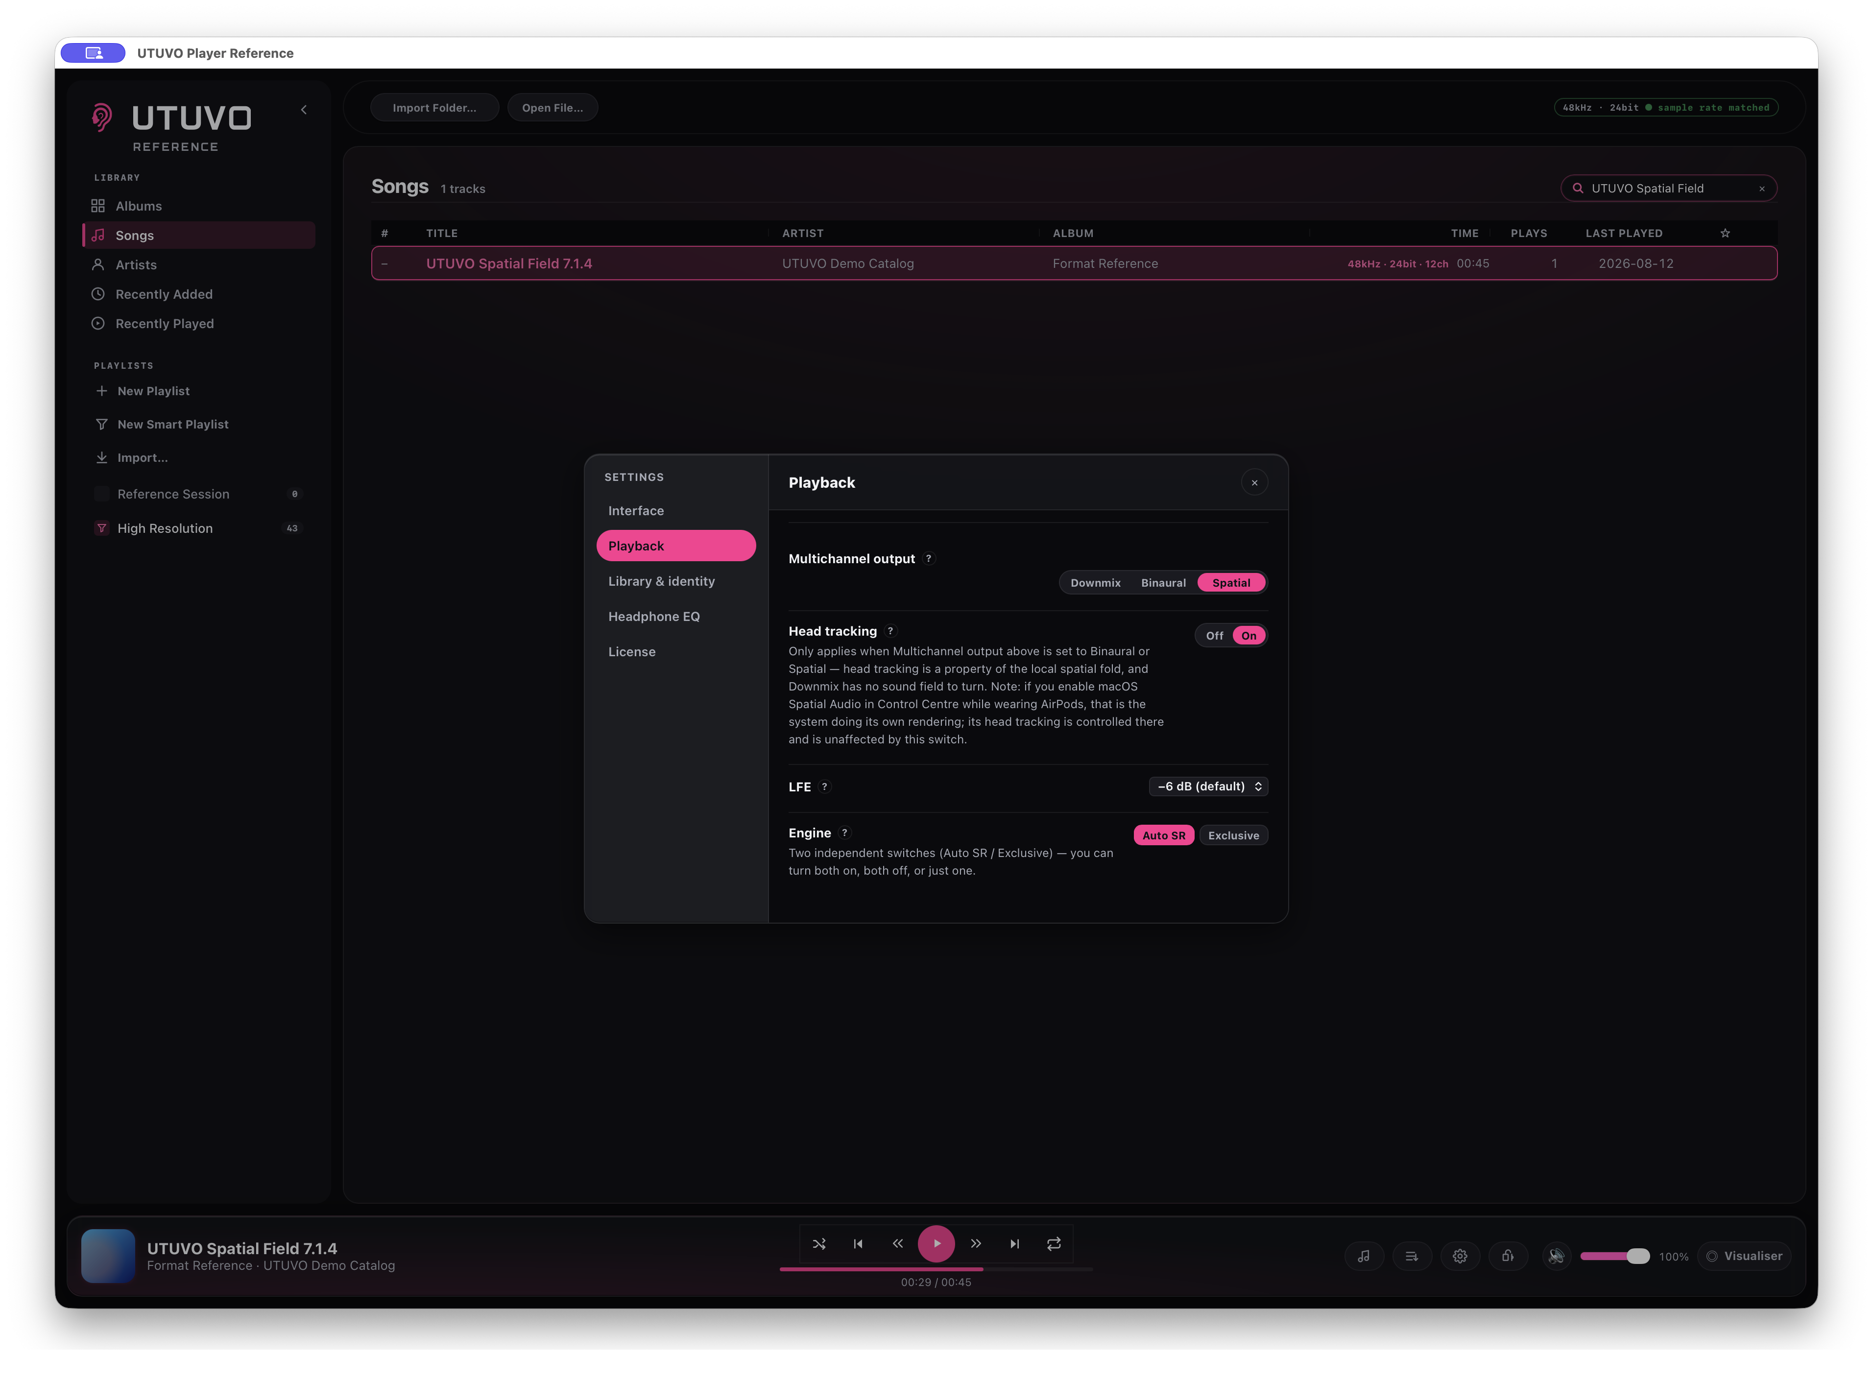Open the music note lyrics button
Image resolution: width=1873 pixels, height=1381 pixels.
click(1364, 1257)
